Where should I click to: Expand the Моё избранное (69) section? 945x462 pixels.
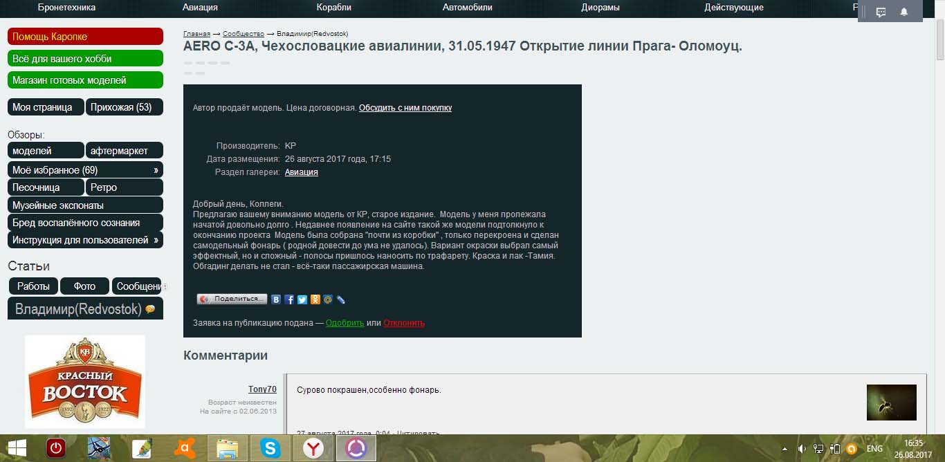[x=156, y=170]
